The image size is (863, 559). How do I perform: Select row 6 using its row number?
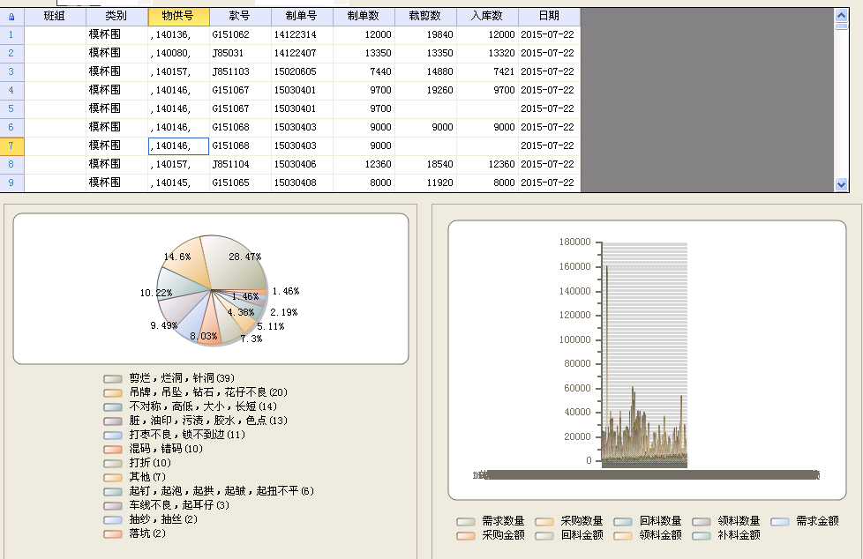pos(11,128)
